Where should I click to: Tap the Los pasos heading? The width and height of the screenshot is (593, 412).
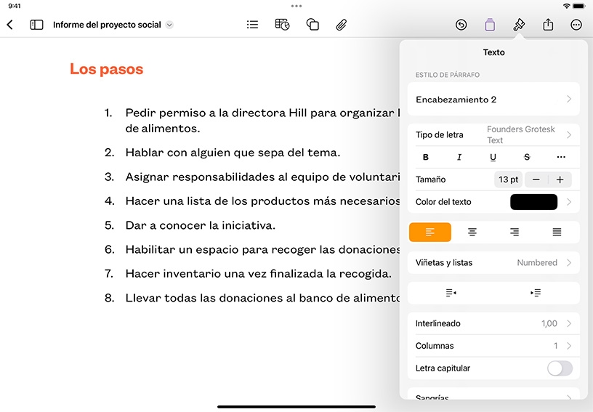point(107,69)
